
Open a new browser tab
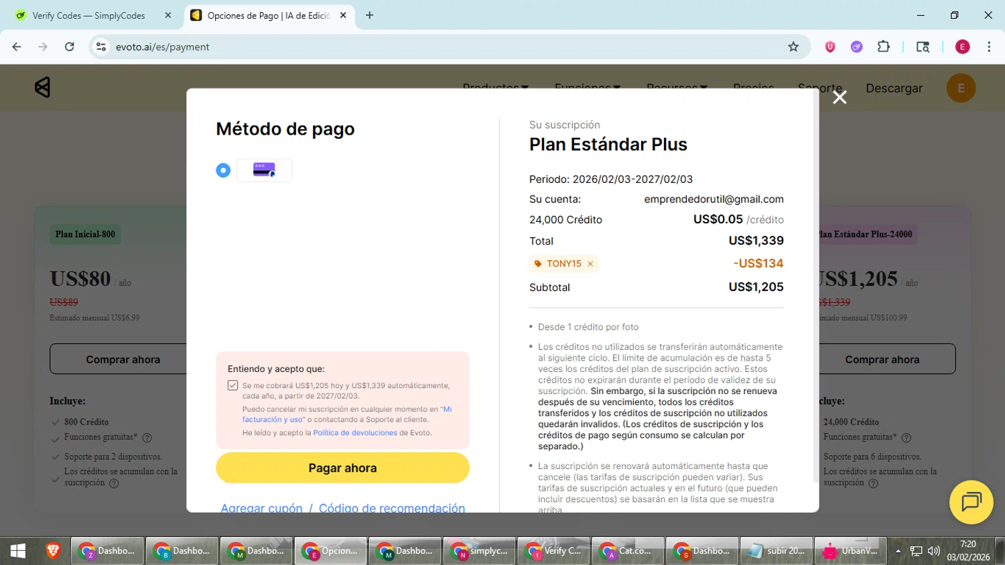pyautogui.click(x=369, y=15)
